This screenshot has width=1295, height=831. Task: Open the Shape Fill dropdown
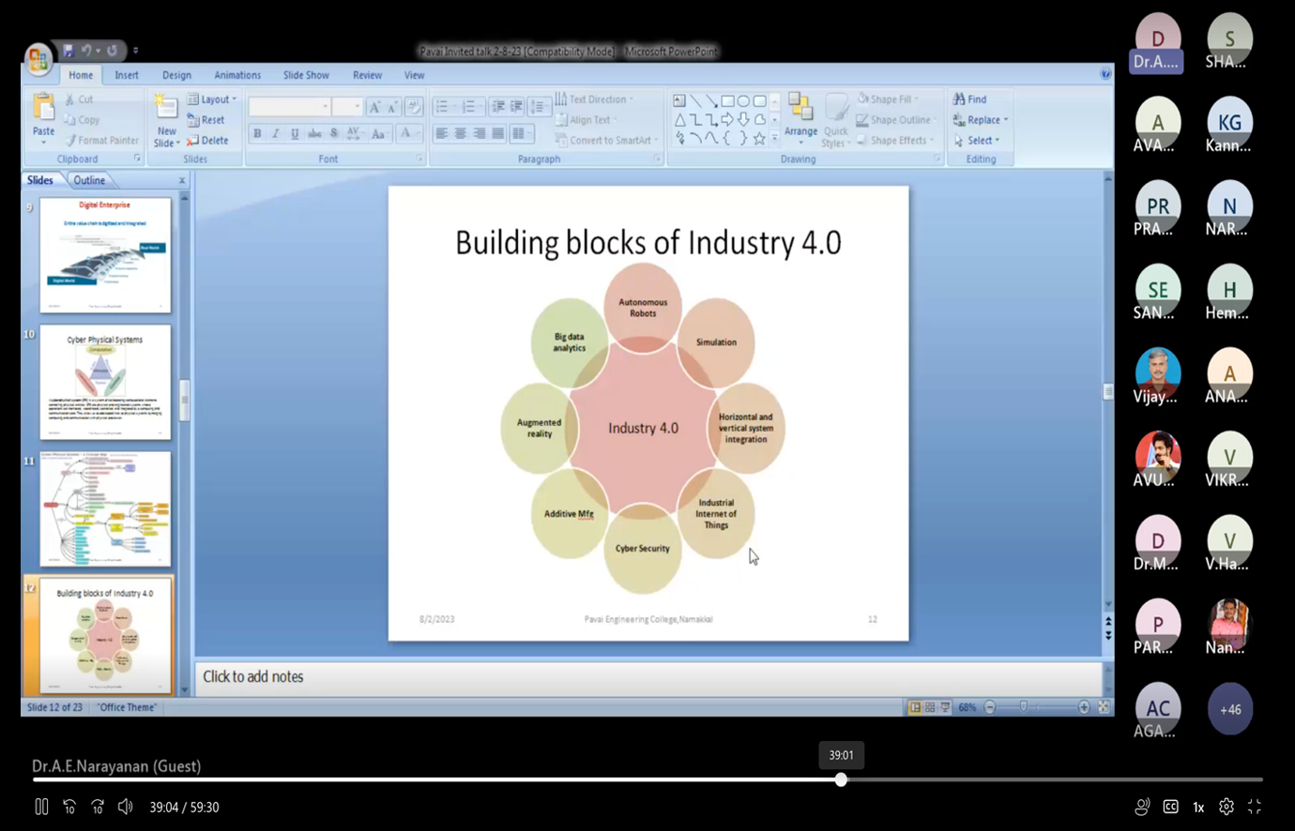tap(889, 99)
